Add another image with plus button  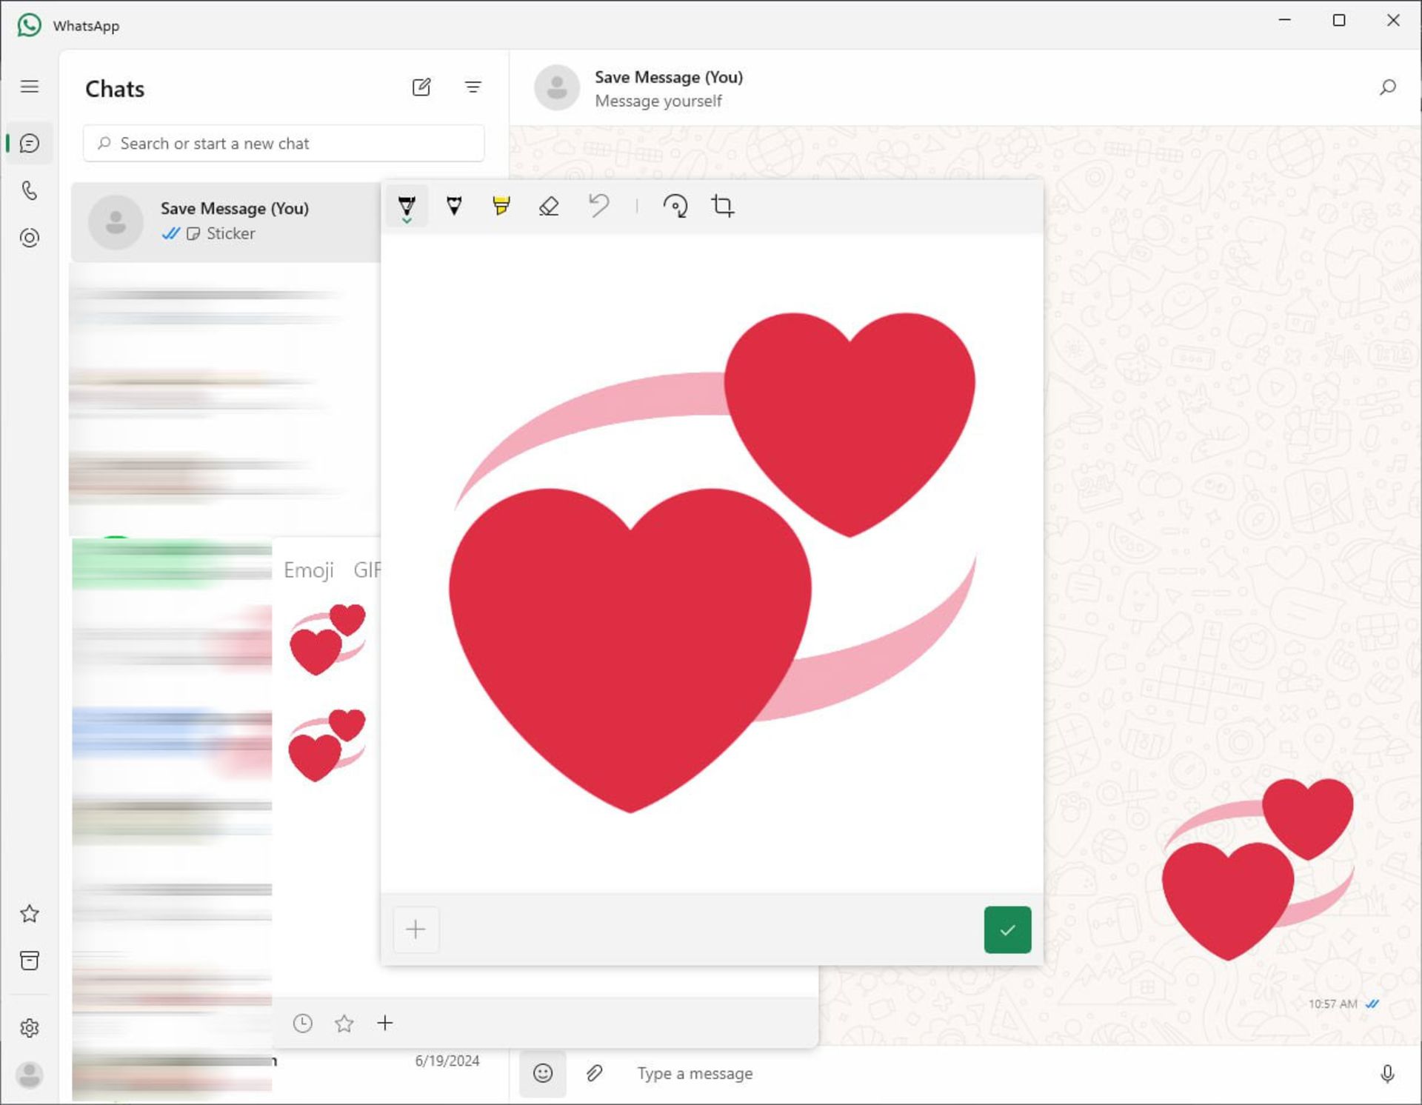415,929
